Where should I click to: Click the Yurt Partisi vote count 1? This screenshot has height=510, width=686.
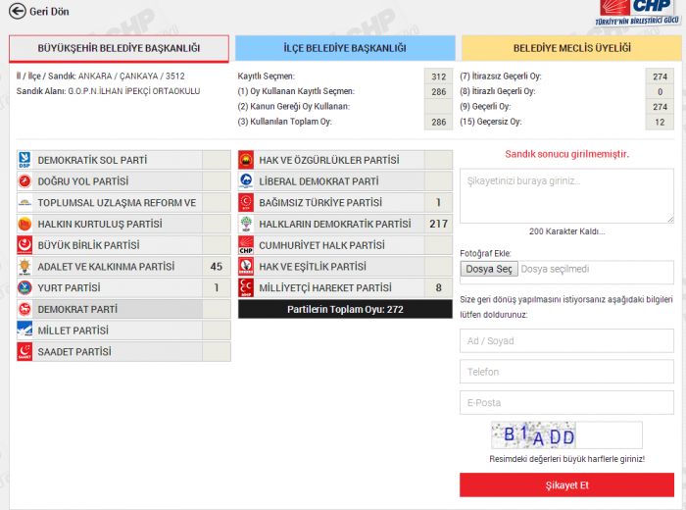tap(217, 287)
